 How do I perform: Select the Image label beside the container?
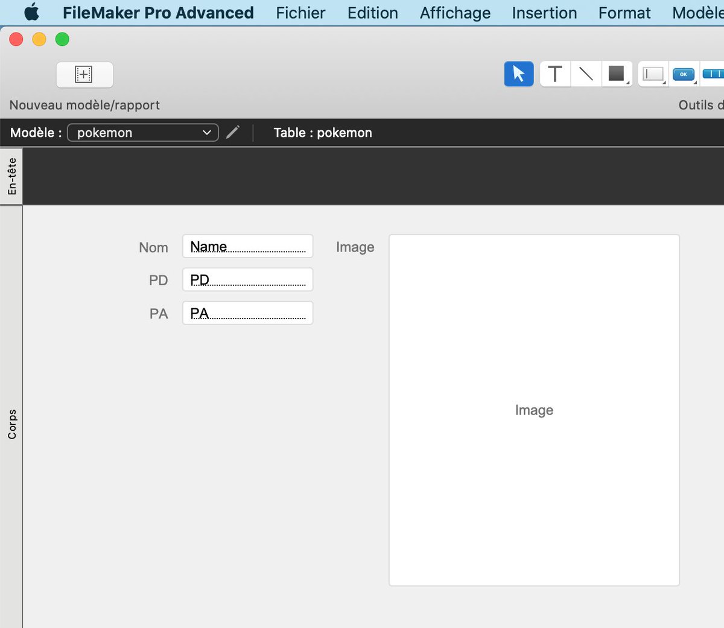tap(355, 247)
